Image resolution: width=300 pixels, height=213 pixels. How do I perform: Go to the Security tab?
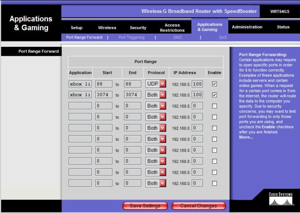138,28
